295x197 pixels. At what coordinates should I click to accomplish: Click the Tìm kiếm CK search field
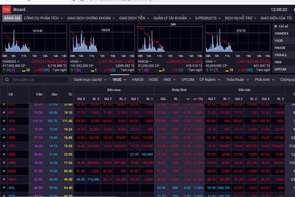(36, 80)
